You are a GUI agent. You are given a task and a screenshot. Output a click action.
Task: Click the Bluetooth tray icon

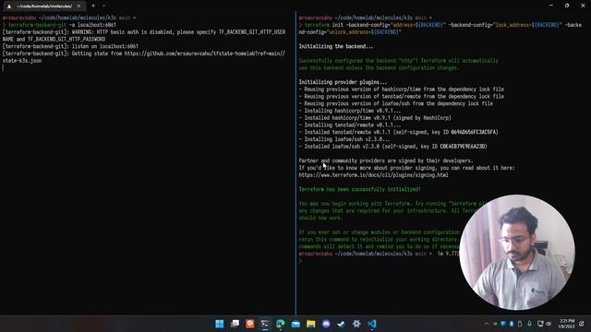click(512, 324)
